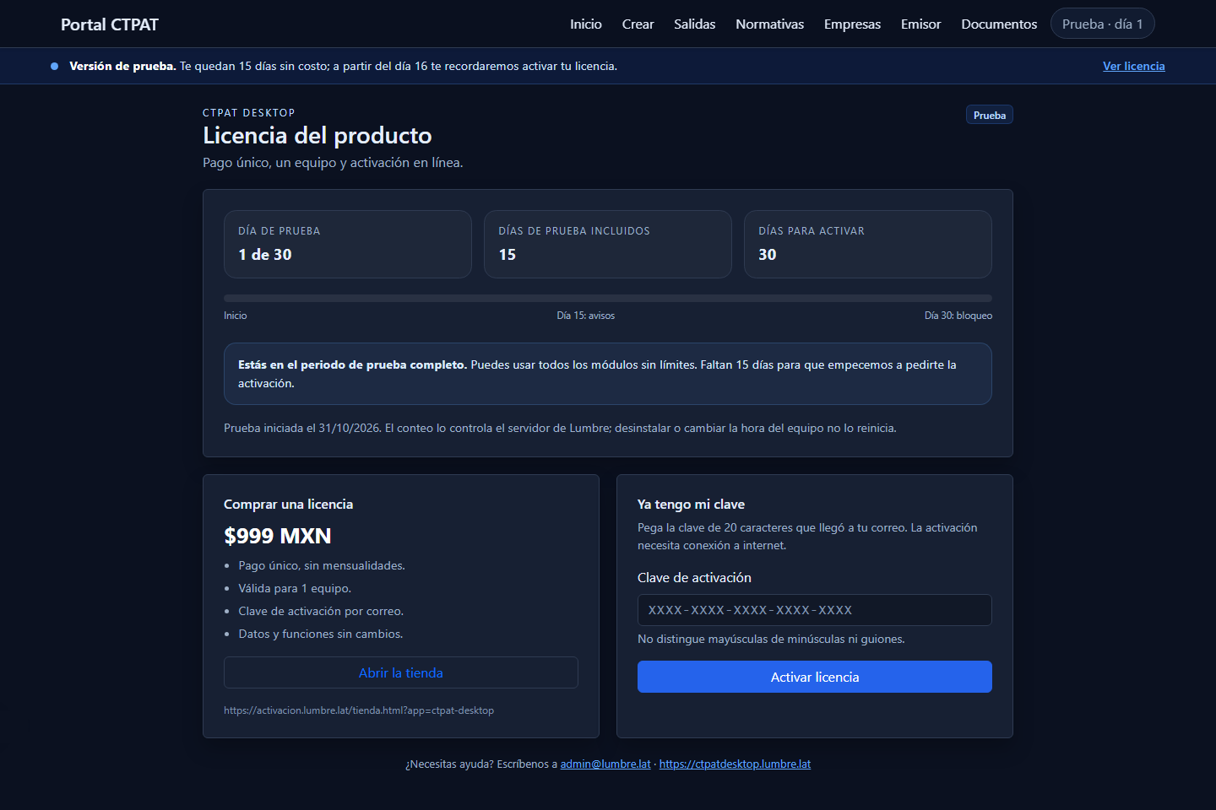
Task: Select Normativas in the navigation bar
Action: (x=769, y=24)
